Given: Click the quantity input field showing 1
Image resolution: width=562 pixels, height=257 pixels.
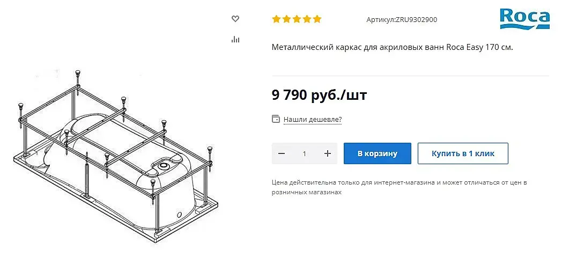Looking at the screenshot, I should (304, 153).
